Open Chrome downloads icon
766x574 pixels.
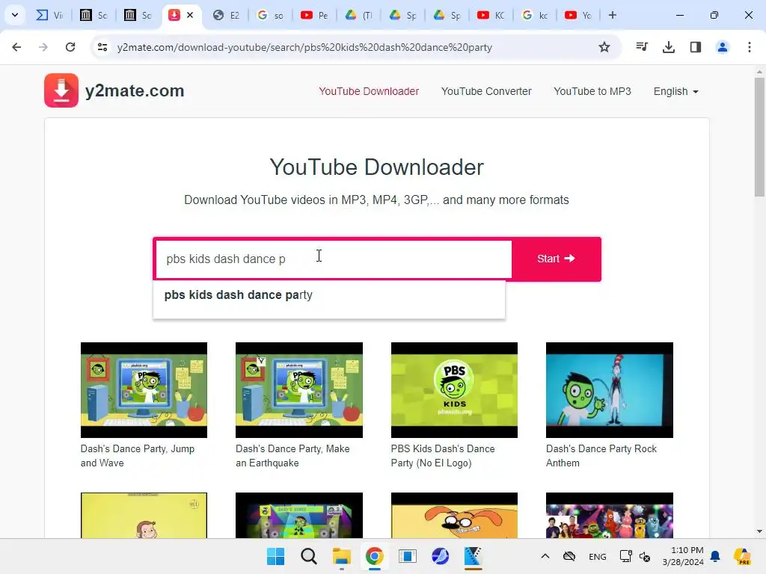tap(669, 47)
